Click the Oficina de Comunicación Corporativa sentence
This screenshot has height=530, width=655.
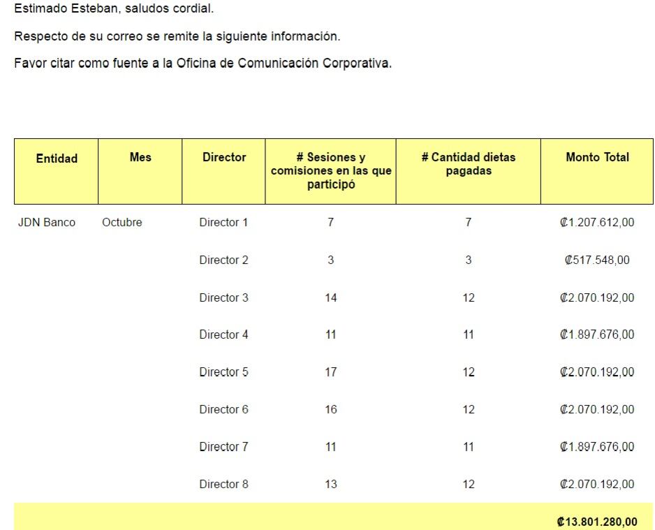(x=203, y=64)
